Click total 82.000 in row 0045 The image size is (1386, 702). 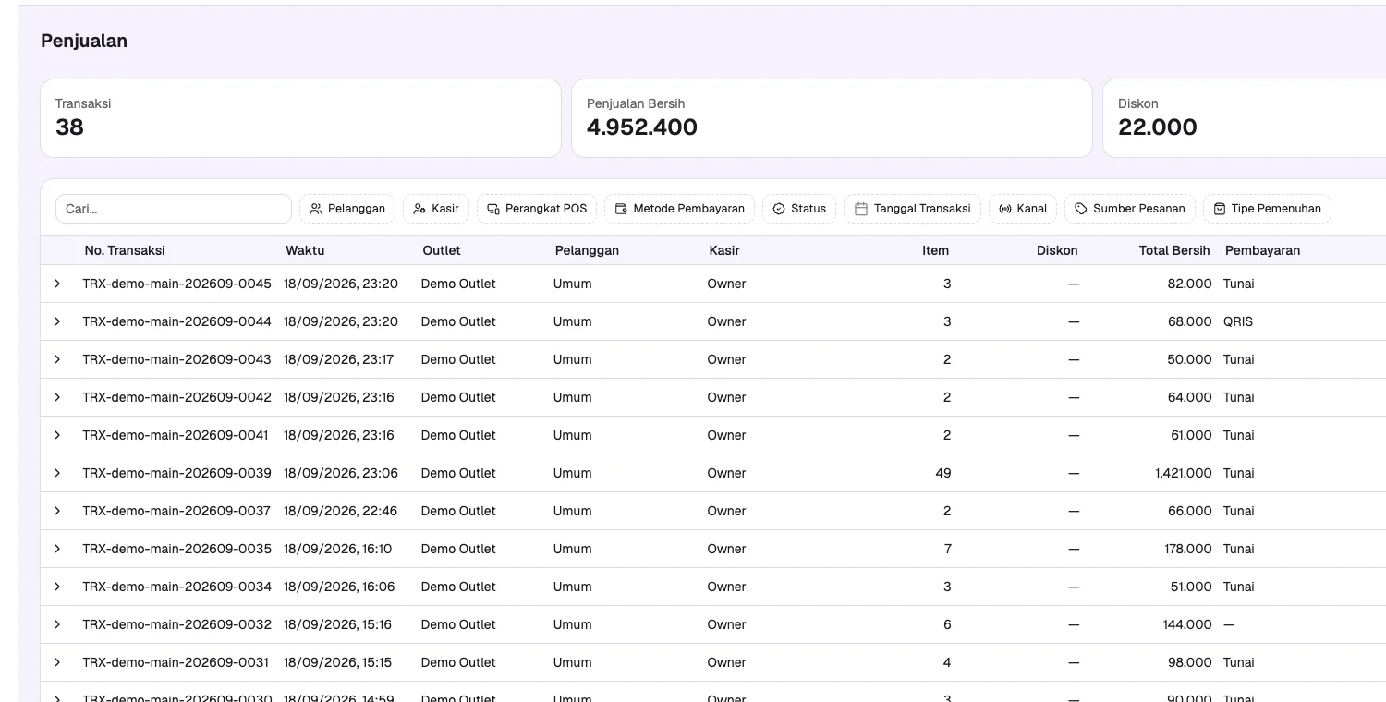point(1190,284)
